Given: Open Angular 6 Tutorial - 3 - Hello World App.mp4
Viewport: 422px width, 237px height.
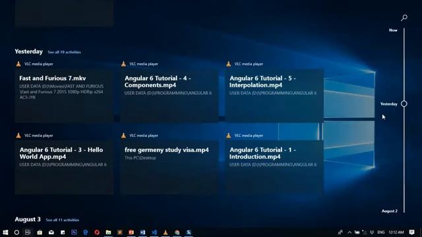Looking at the screenshot, I should (x=64, y=167).
